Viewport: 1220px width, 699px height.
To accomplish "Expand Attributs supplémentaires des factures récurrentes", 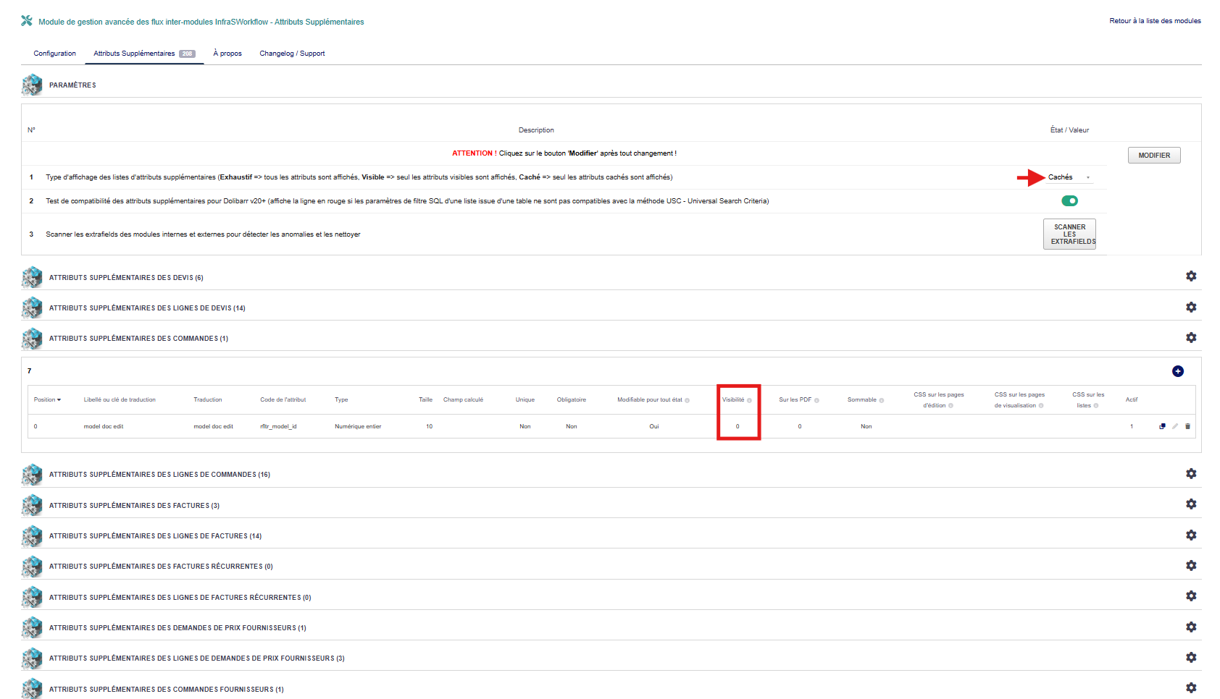I will coord(161,567).
